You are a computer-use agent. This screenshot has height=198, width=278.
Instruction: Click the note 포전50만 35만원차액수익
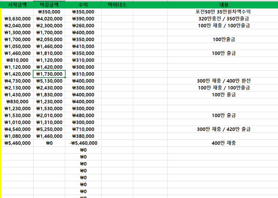223,12
